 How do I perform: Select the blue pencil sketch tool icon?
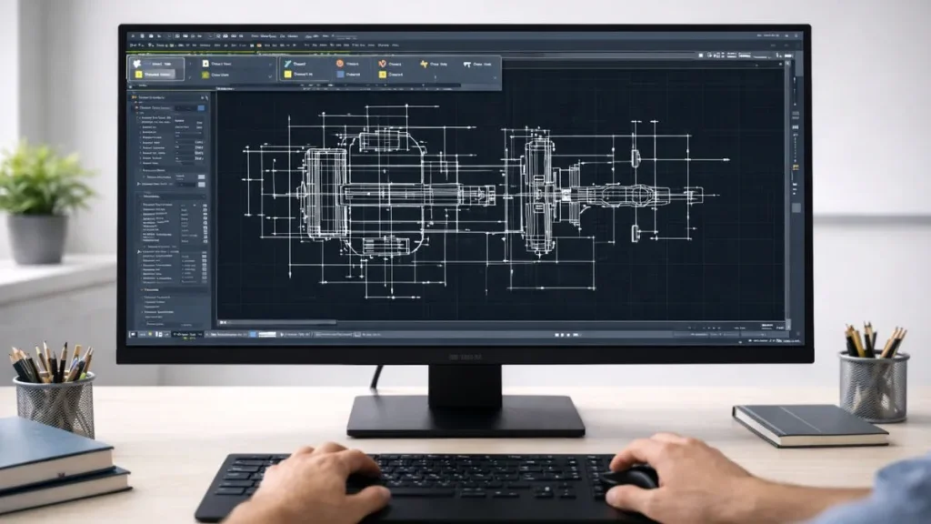(x=289, y=63)
